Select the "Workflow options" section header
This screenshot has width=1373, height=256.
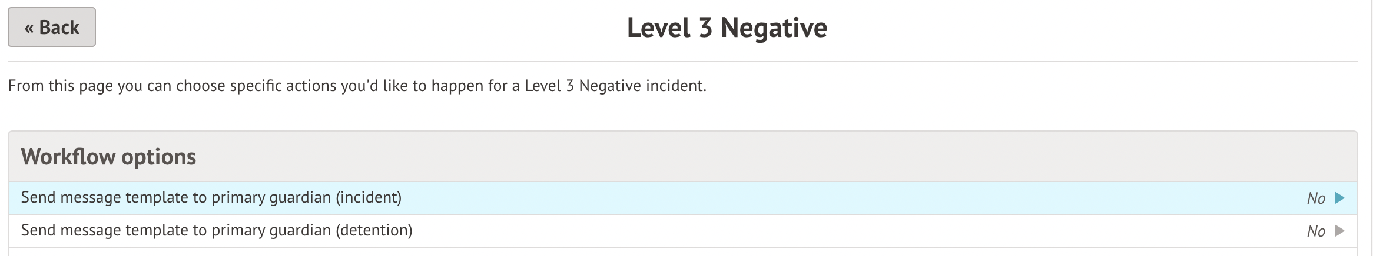tap(108, 157)
